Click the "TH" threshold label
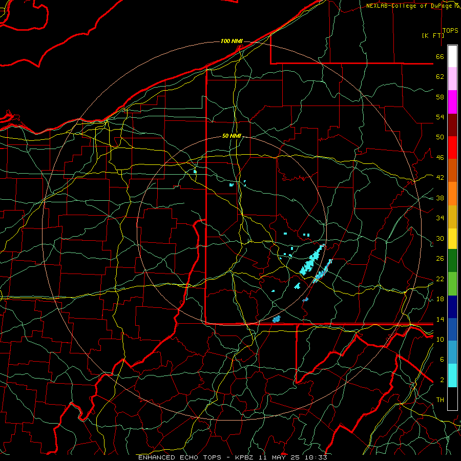 point(440,400)
